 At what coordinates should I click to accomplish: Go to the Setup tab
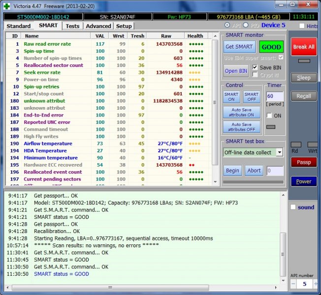(124, 26)
